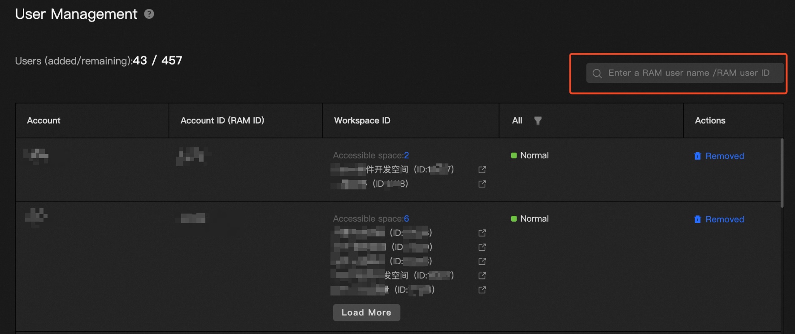
Task: Click the All status filter header
Action: point(517,120)
